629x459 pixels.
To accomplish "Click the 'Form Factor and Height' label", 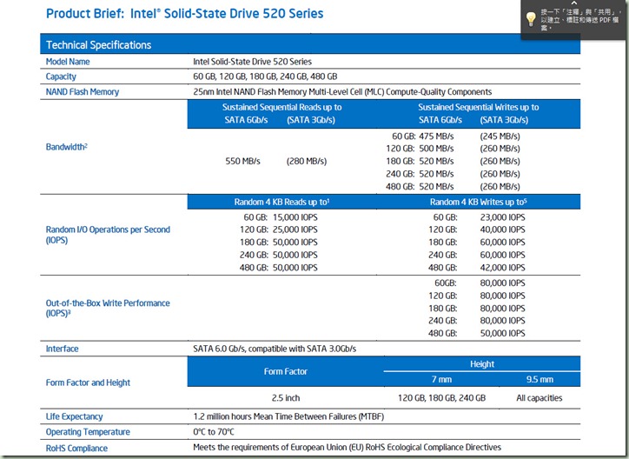I will click(x=88, y=382).
